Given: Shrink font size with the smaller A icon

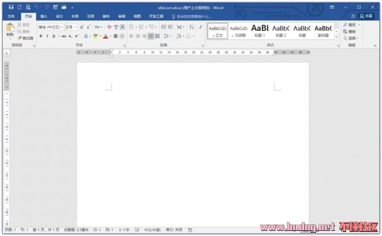Looking at the screenshot, I should click(x=88, y=27).
